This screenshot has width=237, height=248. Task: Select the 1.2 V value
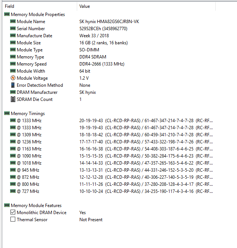(x=84, y=78)
